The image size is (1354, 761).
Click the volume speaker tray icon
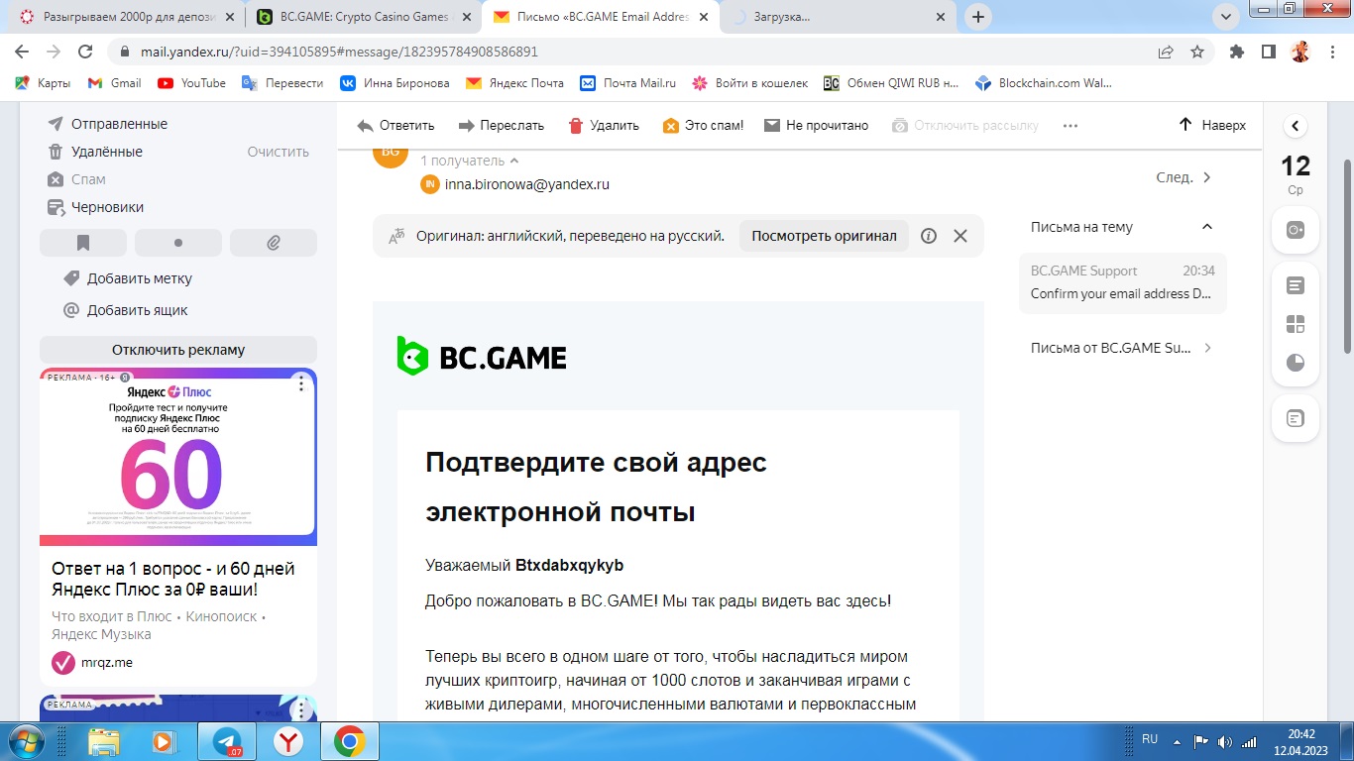click(1225, 741)
